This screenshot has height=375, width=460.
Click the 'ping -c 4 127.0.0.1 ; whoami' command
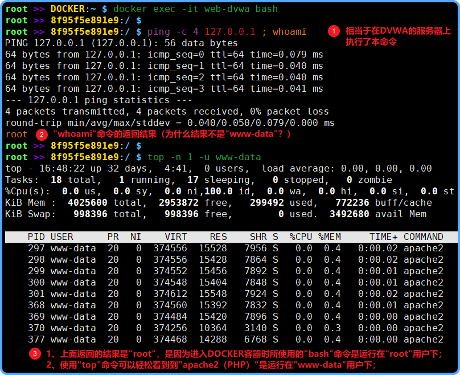[x=227, y=32]
